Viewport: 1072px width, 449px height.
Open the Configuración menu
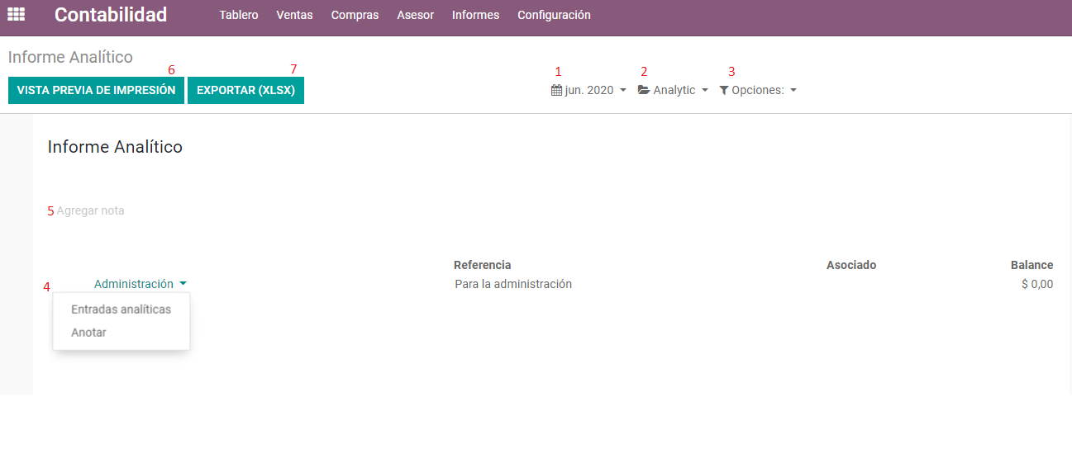(554, 15)
